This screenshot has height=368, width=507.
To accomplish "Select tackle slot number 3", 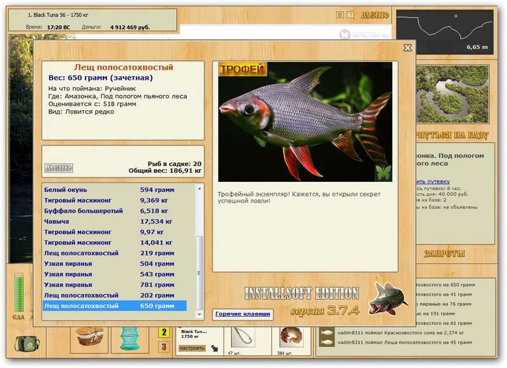I will pos(164,347).
